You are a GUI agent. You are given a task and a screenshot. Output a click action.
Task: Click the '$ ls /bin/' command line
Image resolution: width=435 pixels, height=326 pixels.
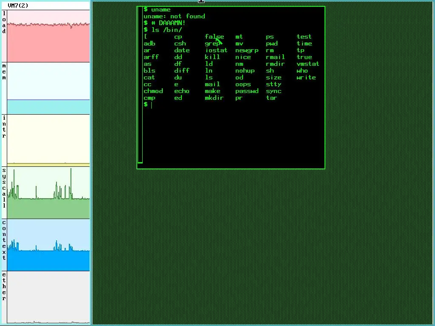163,30
